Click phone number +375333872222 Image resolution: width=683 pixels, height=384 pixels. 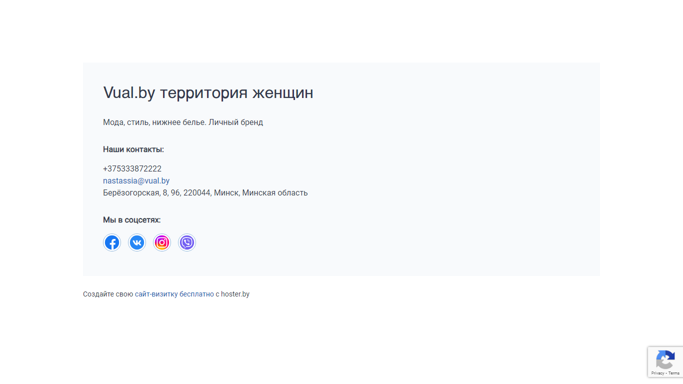pos(132,169)
